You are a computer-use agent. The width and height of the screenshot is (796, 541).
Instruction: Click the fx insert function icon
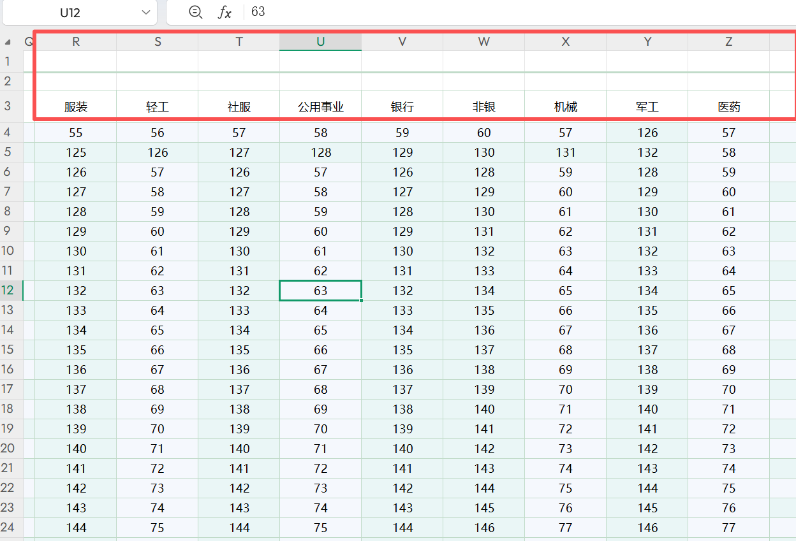point(225,13)
